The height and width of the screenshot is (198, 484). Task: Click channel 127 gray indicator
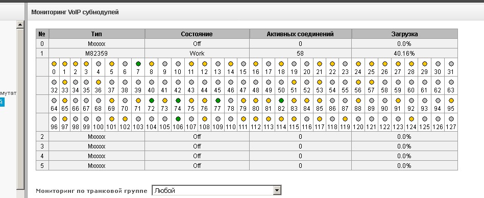[x=451, y=119]
